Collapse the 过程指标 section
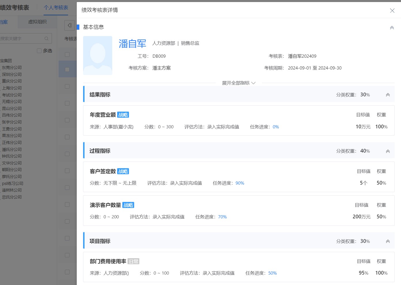This screenshot has height=285, width=401. (388, 151)
